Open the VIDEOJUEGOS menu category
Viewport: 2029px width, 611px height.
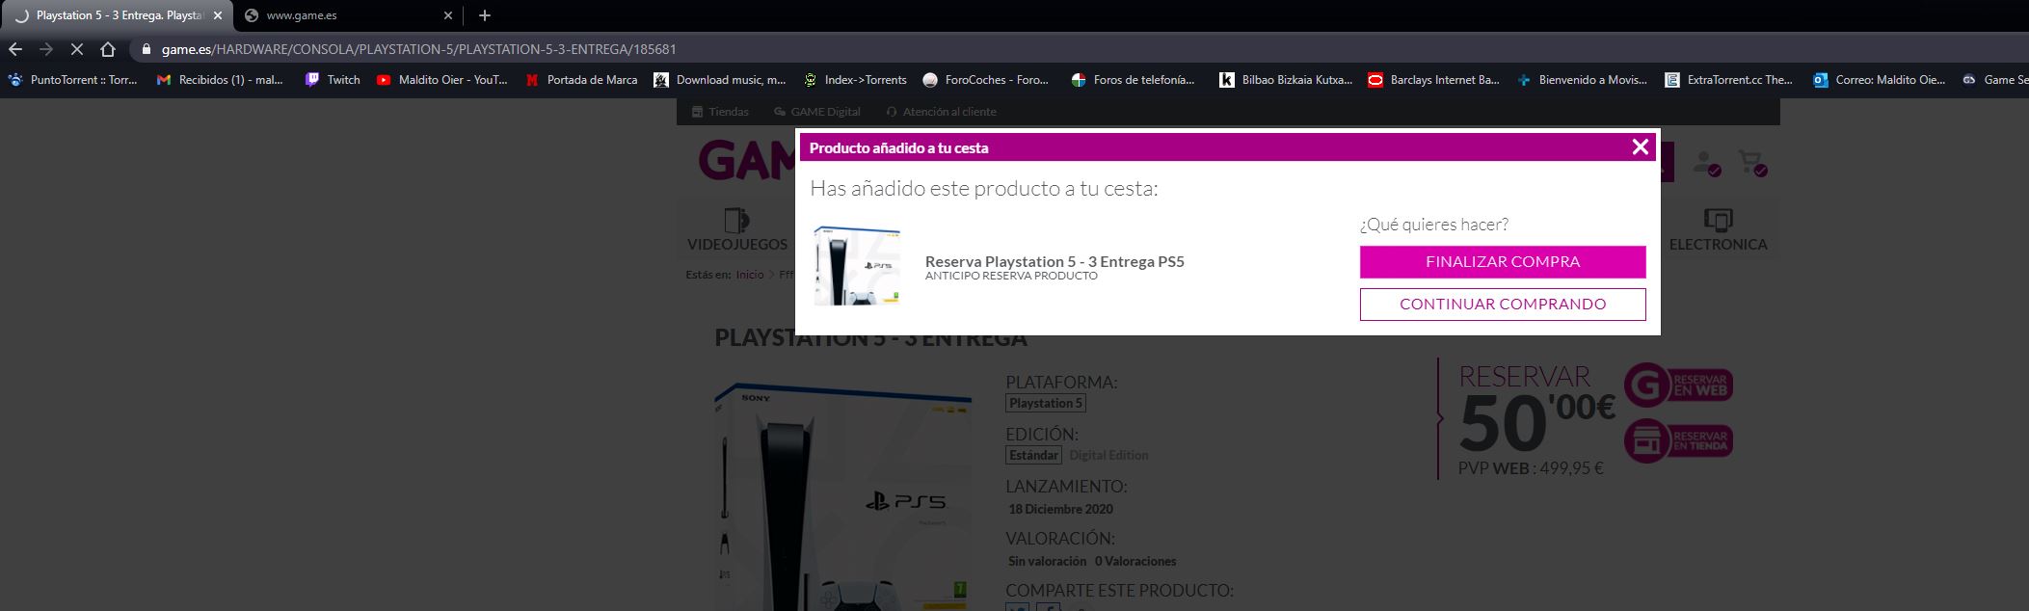point(737,229)
